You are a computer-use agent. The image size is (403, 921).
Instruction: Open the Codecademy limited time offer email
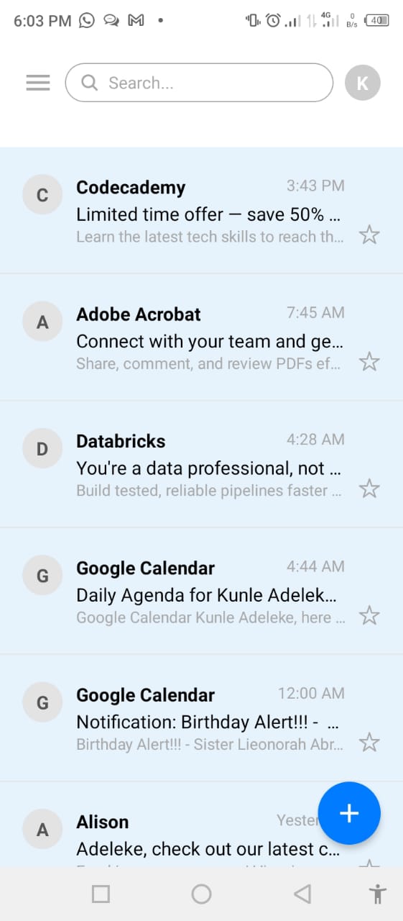(x=201, y=210)
